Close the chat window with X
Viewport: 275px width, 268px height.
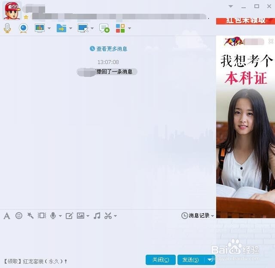coord(269,6)
